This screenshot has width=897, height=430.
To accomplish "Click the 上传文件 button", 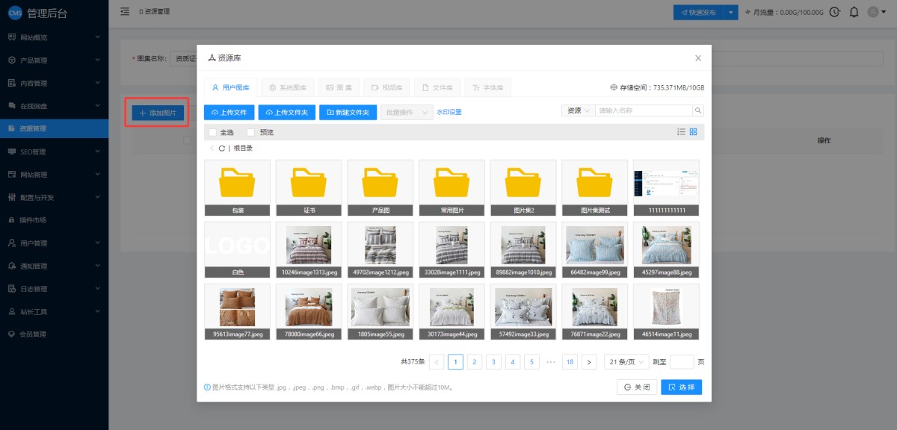I will tap(229, 112).
